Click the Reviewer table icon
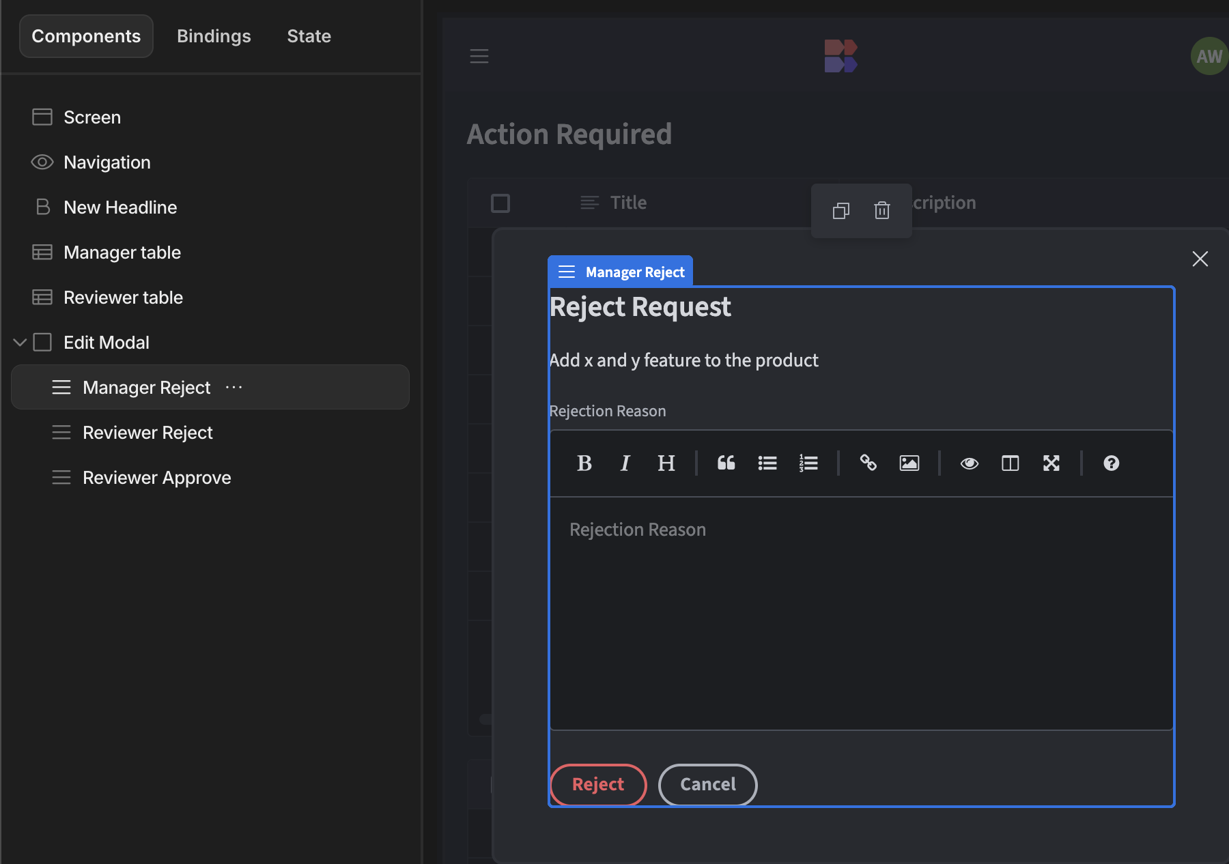Viewport: 1229px width, 864px height. point(42,298)
